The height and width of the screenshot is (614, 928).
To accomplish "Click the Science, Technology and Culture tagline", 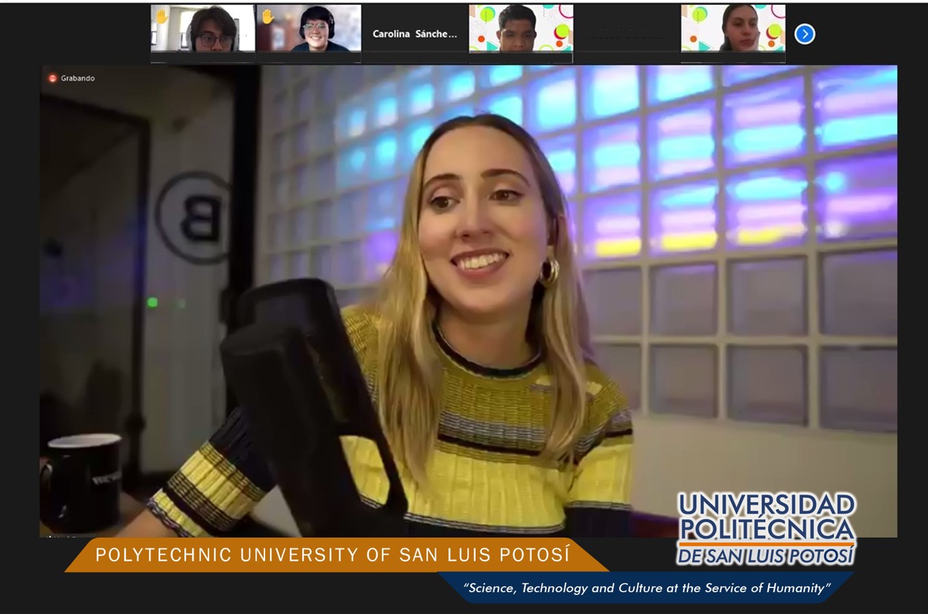I will tap(646, 588).
